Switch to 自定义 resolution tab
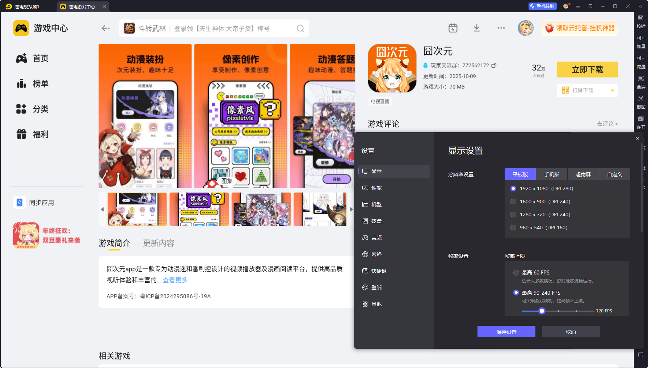 (x=615, y=174)
